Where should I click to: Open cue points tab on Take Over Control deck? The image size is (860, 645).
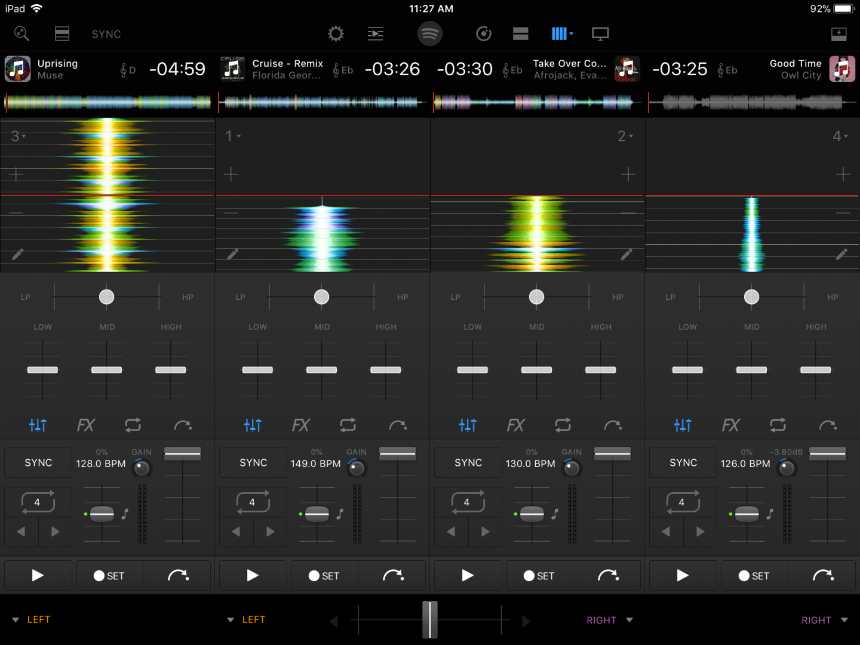tap(613, 425)
